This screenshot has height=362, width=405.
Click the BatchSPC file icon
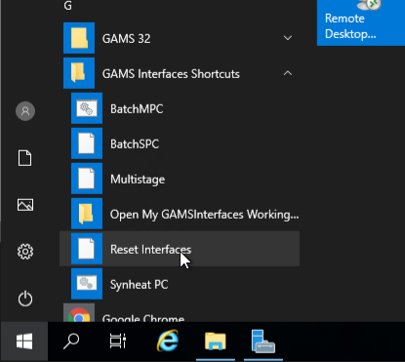click(x=87, y=143)
